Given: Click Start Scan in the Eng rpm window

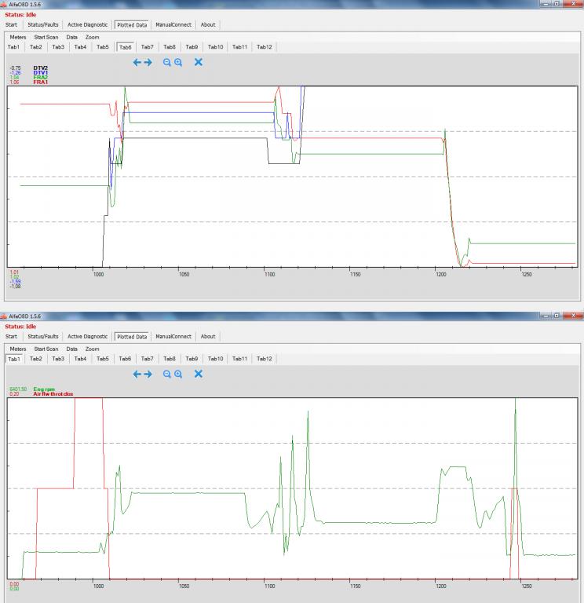Looking at the screenshot, I should (46, 349).
